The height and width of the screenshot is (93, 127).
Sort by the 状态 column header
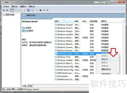(85, 21)
